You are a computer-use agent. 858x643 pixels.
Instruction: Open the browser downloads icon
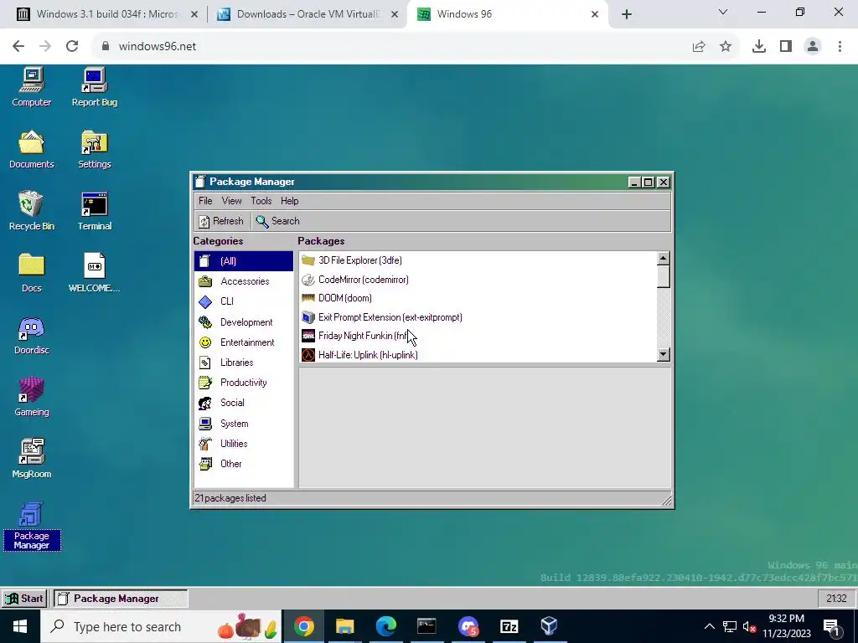(759, 47)
